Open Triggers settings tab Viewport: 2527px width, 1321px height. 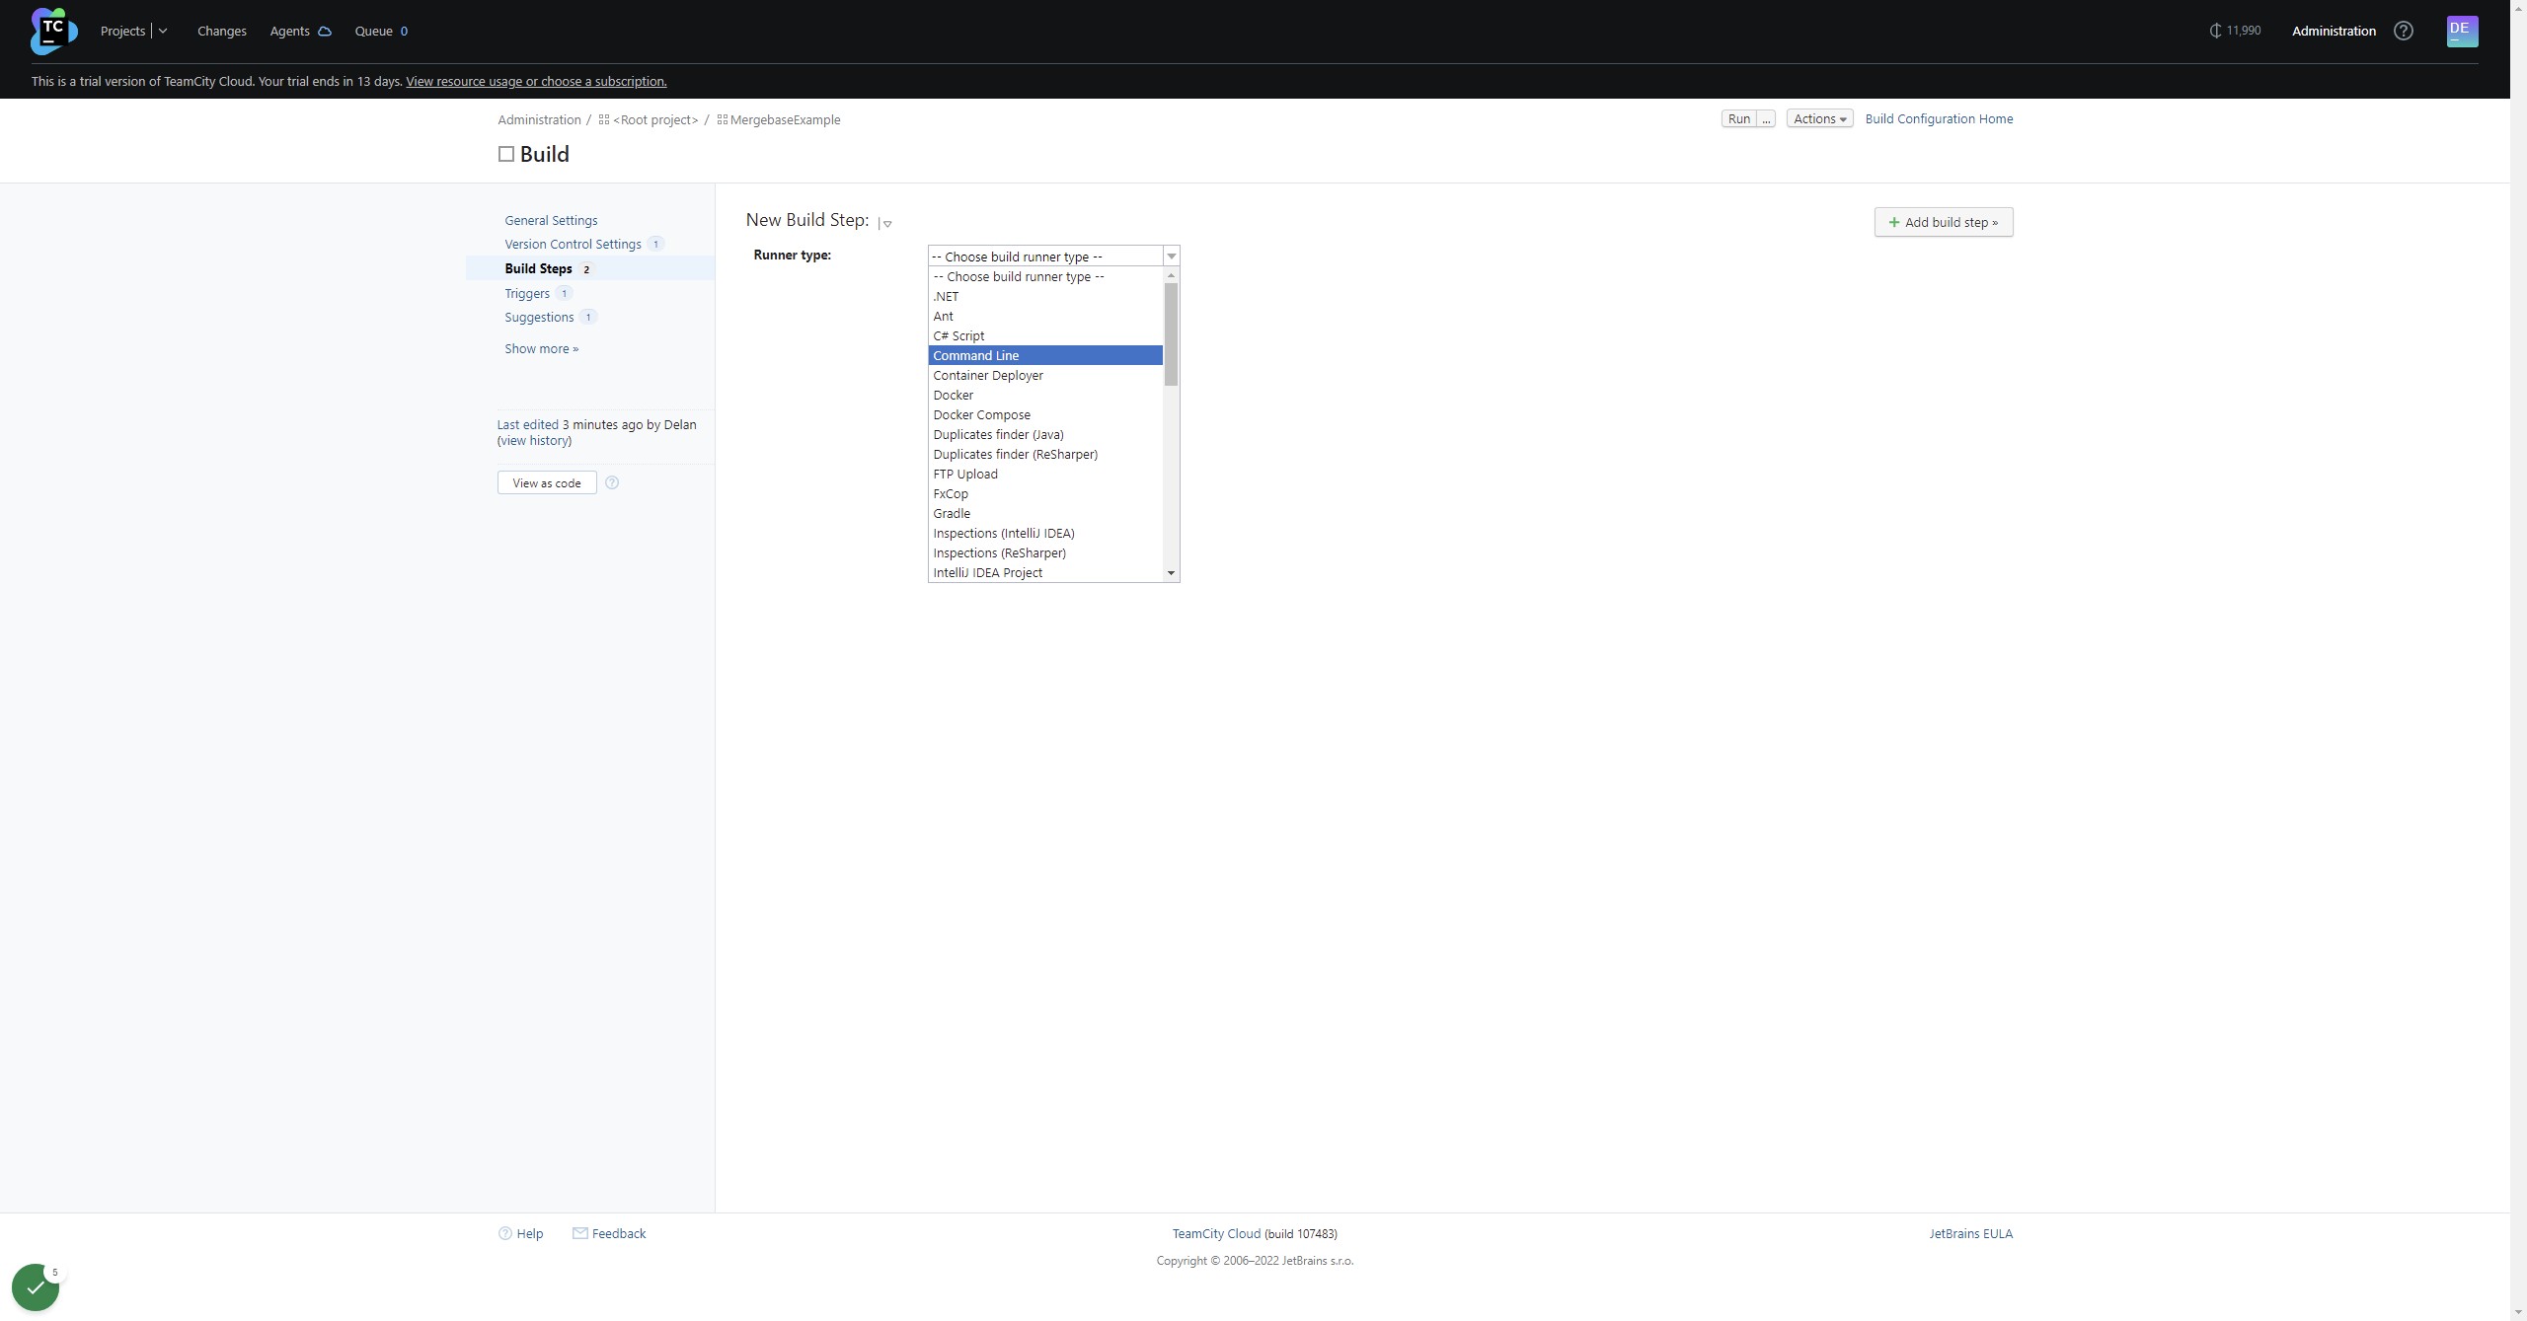click(x=527, y=293)
